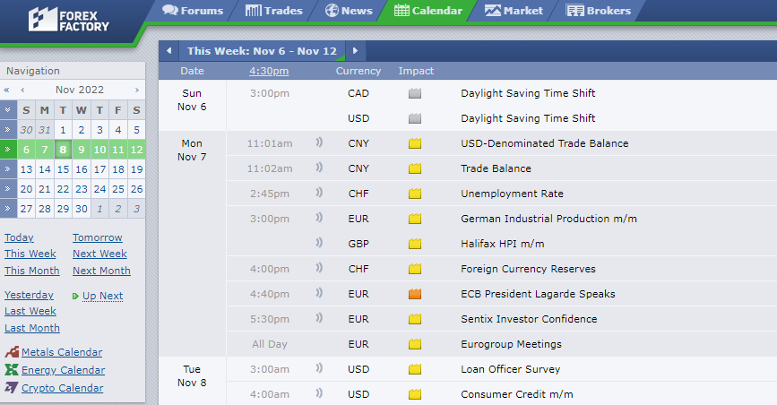The width and height of the screenshot is (777, 405).
Task: Select Nov 15 in mini calendar
Action: (x=63, y=169)
